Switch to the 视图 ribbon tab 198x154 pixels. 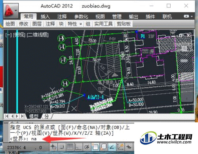click(x=100, y=17)
